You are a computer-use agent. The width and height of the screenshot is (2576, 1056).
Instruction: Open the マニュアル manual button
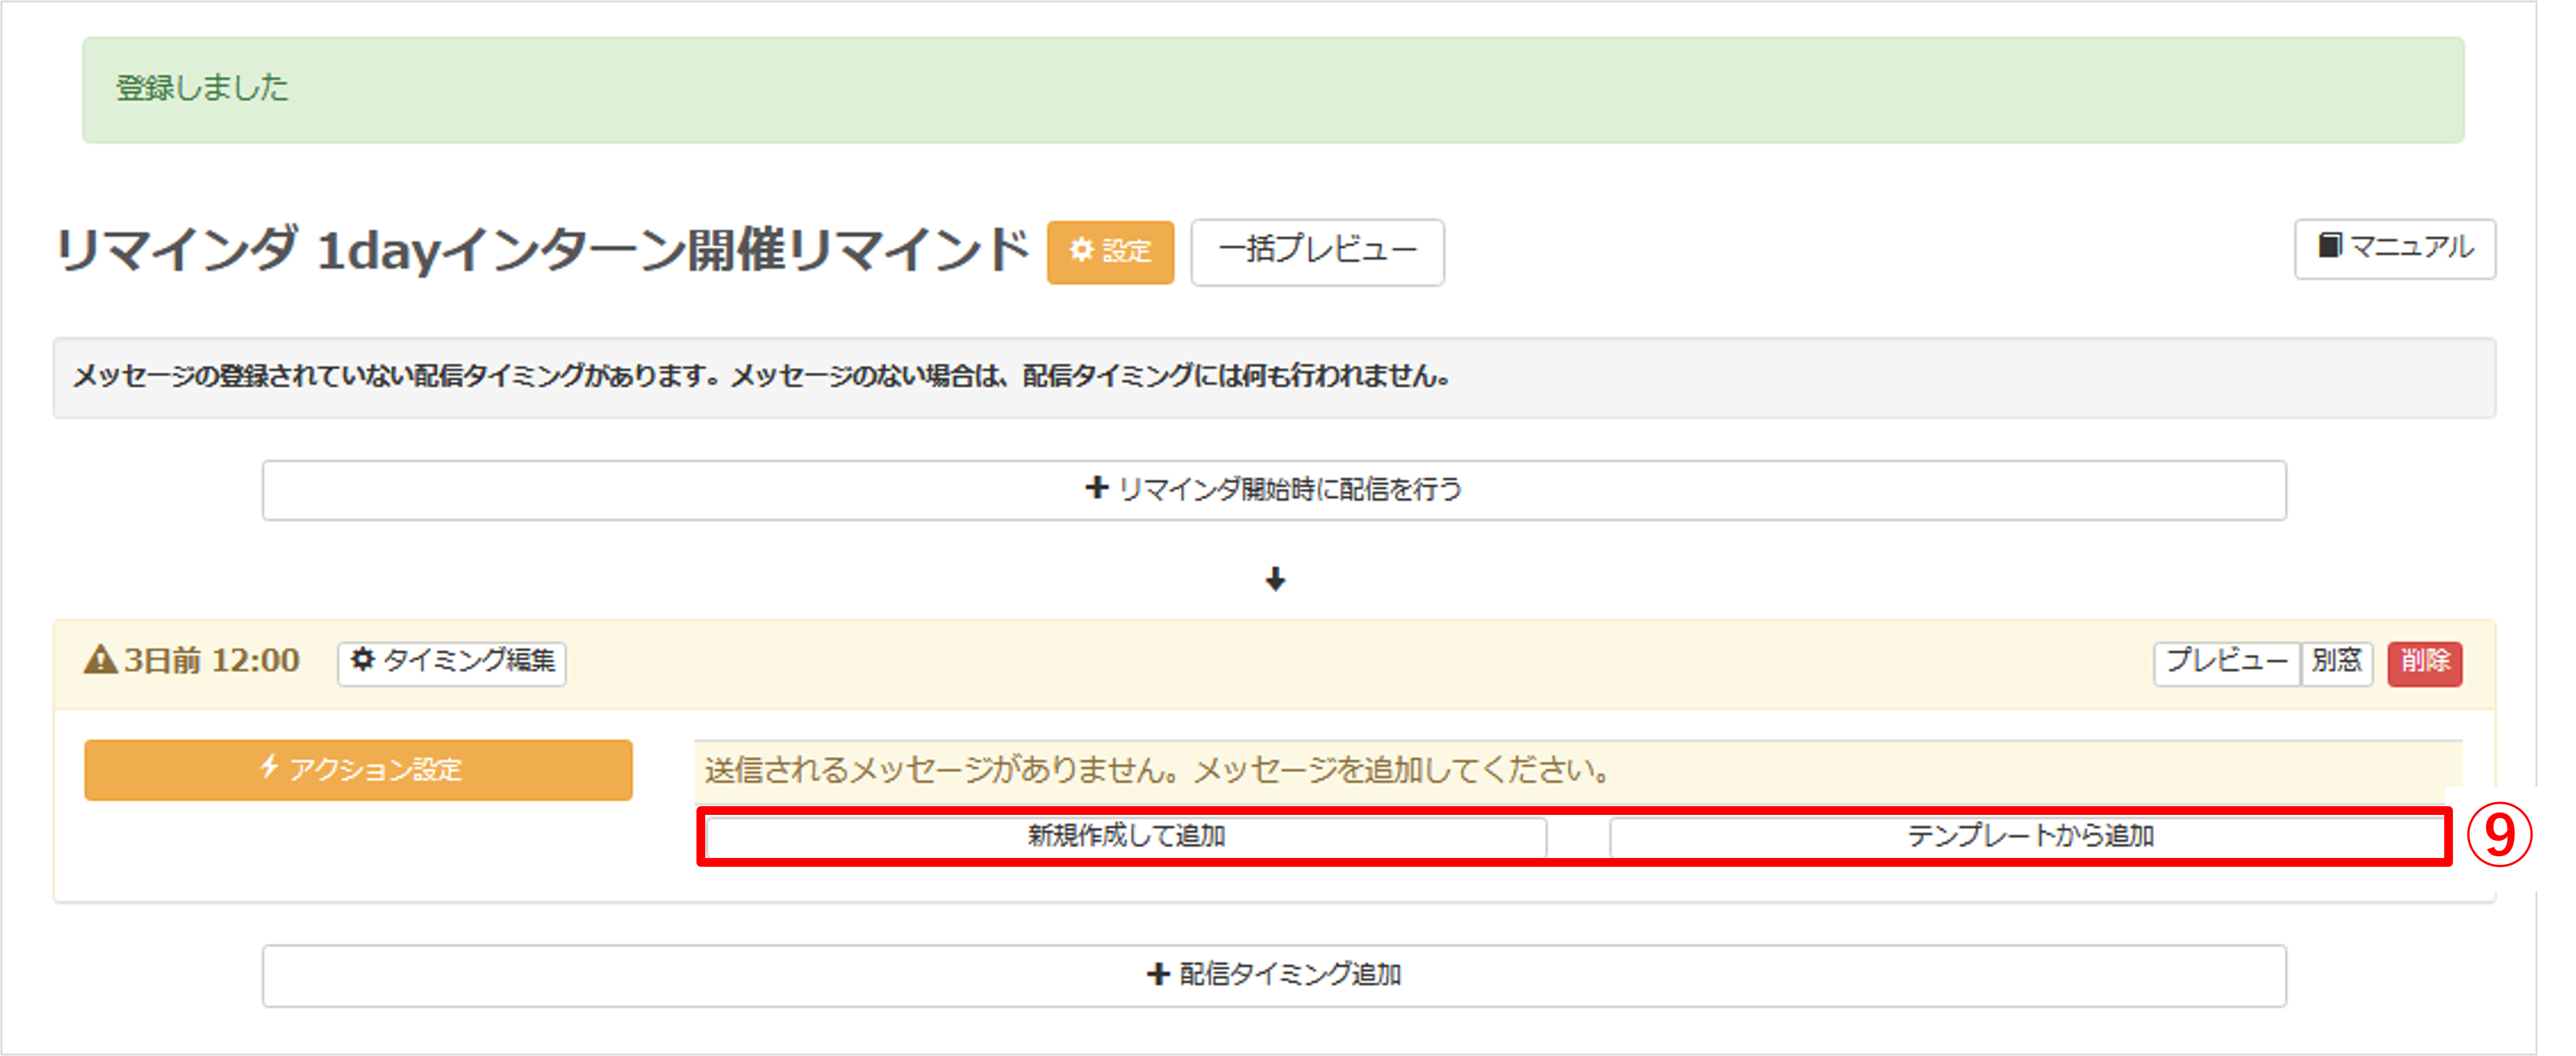[2394, 248]
